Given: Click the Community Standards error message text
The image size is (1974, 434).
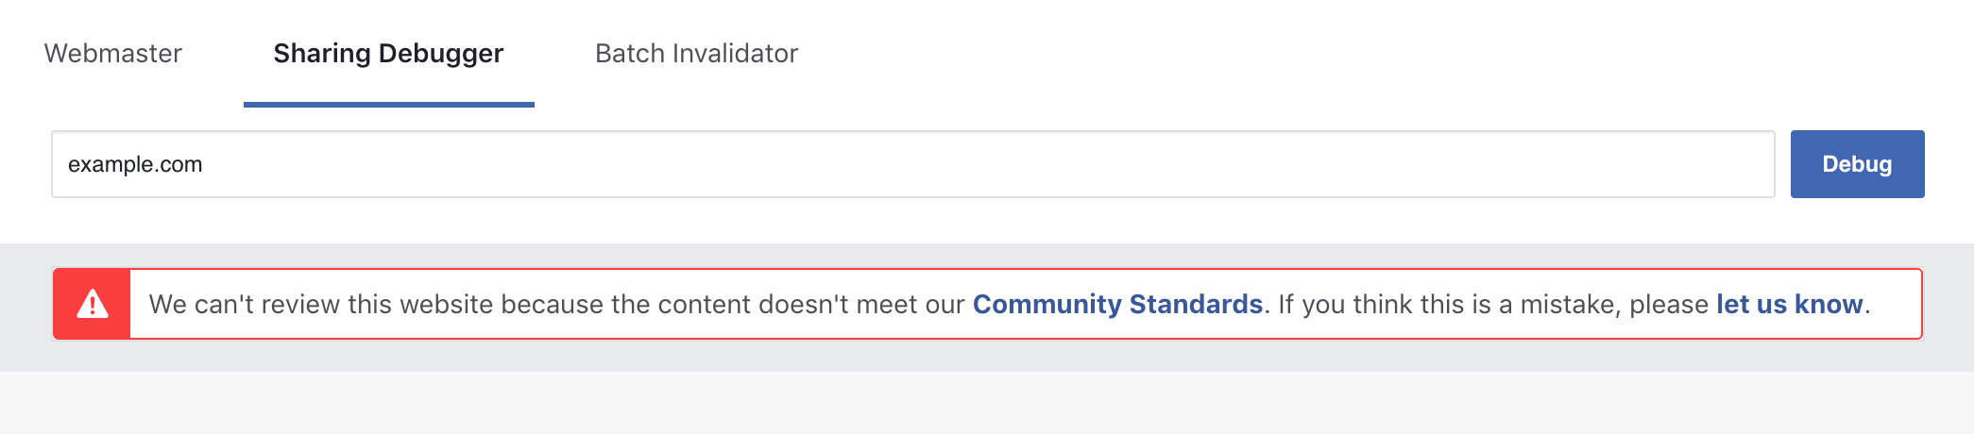Looking at the screenshot, I should [x=557, y=304].
